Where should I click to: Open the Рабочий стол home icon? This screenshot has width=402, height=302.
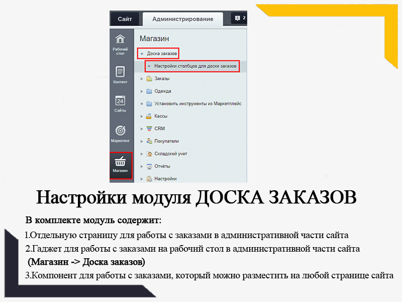(120, 40)
